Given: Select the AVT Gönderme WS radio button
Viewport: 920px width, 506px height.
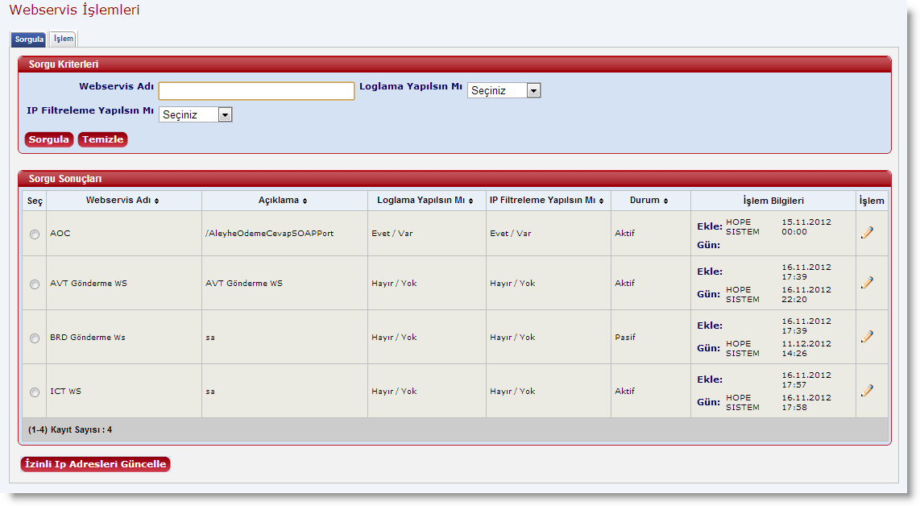Looking at the screenshot, I should click(35, 284).
